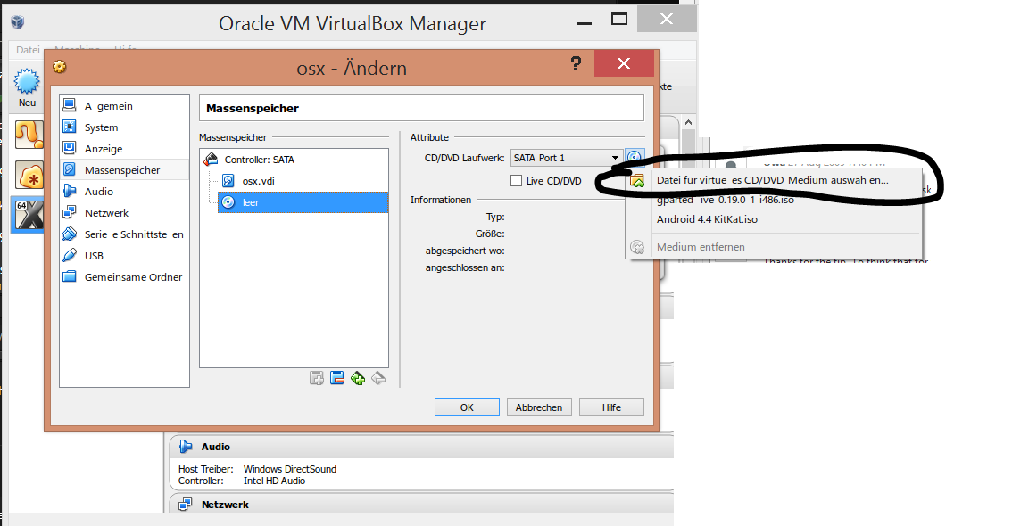Open the Gemeinsame Ordner category
The image size is (1012, 526).
pyautogui.click(x=124, y=276)
